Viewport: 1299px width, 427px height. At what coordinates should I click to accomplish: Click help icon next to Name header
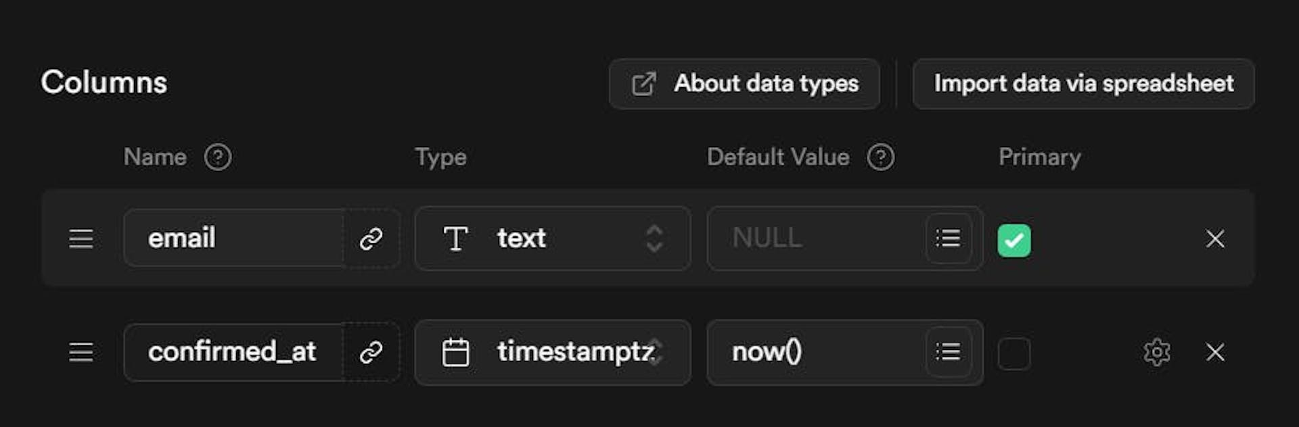point(218,157)
